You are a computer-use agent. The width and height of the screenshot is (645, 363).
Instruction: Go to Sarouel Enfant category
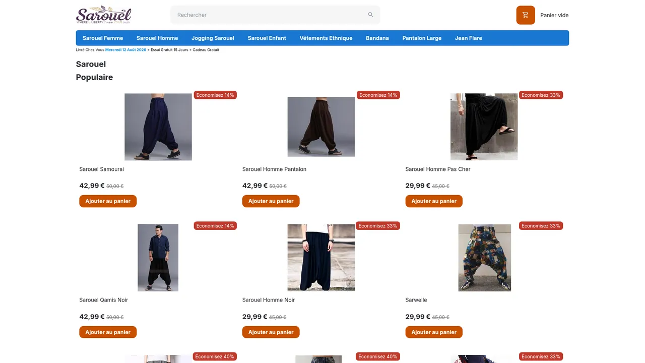[267, 38]
